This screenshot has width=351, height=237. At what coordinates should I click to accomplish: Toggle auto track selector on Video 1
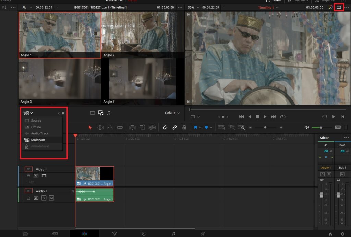point(36,176)
